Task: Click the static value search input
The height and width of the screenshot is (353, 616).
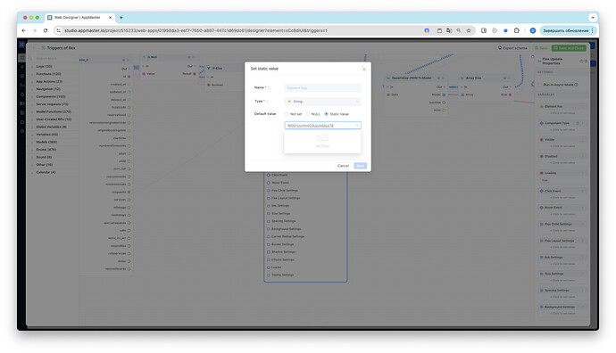Action: (x=322, y=126)
